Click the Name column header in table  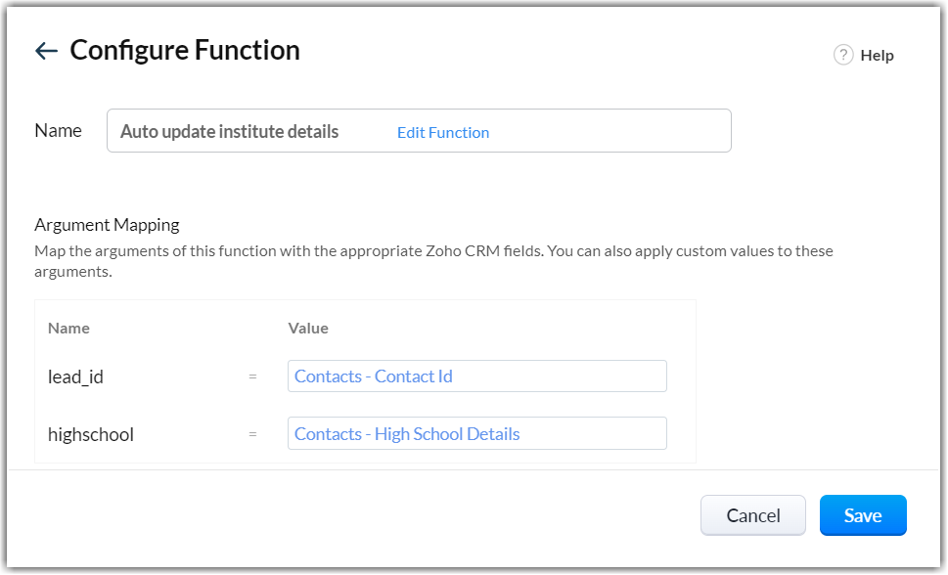pyautogui.click(x=68, y=329)
